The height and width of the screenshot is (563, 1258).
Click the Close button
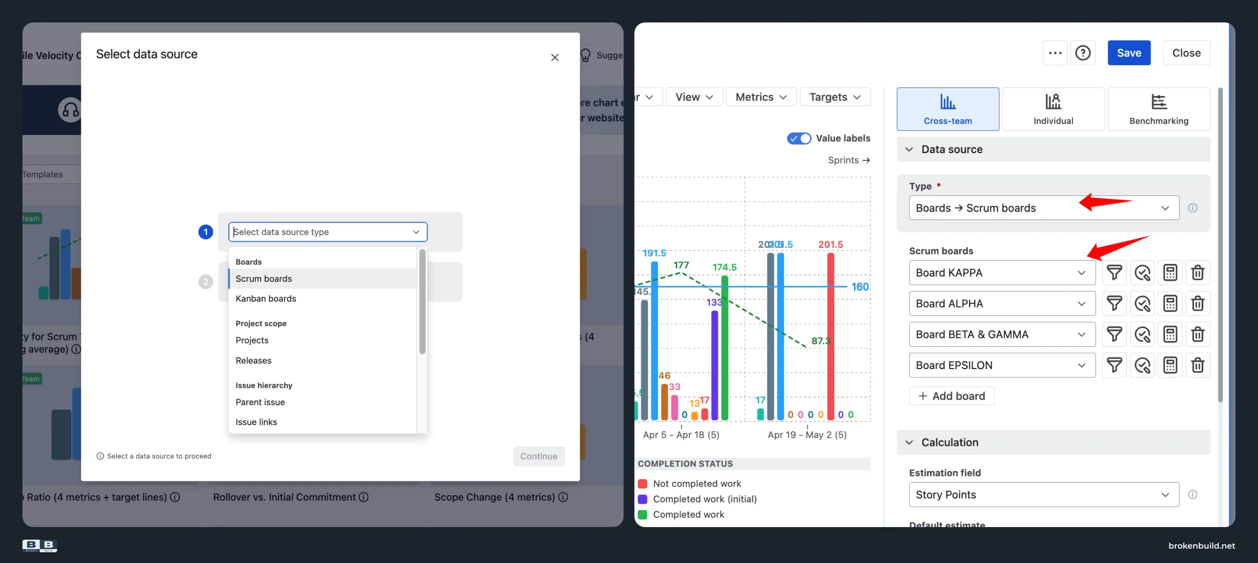coord(1186,53)
